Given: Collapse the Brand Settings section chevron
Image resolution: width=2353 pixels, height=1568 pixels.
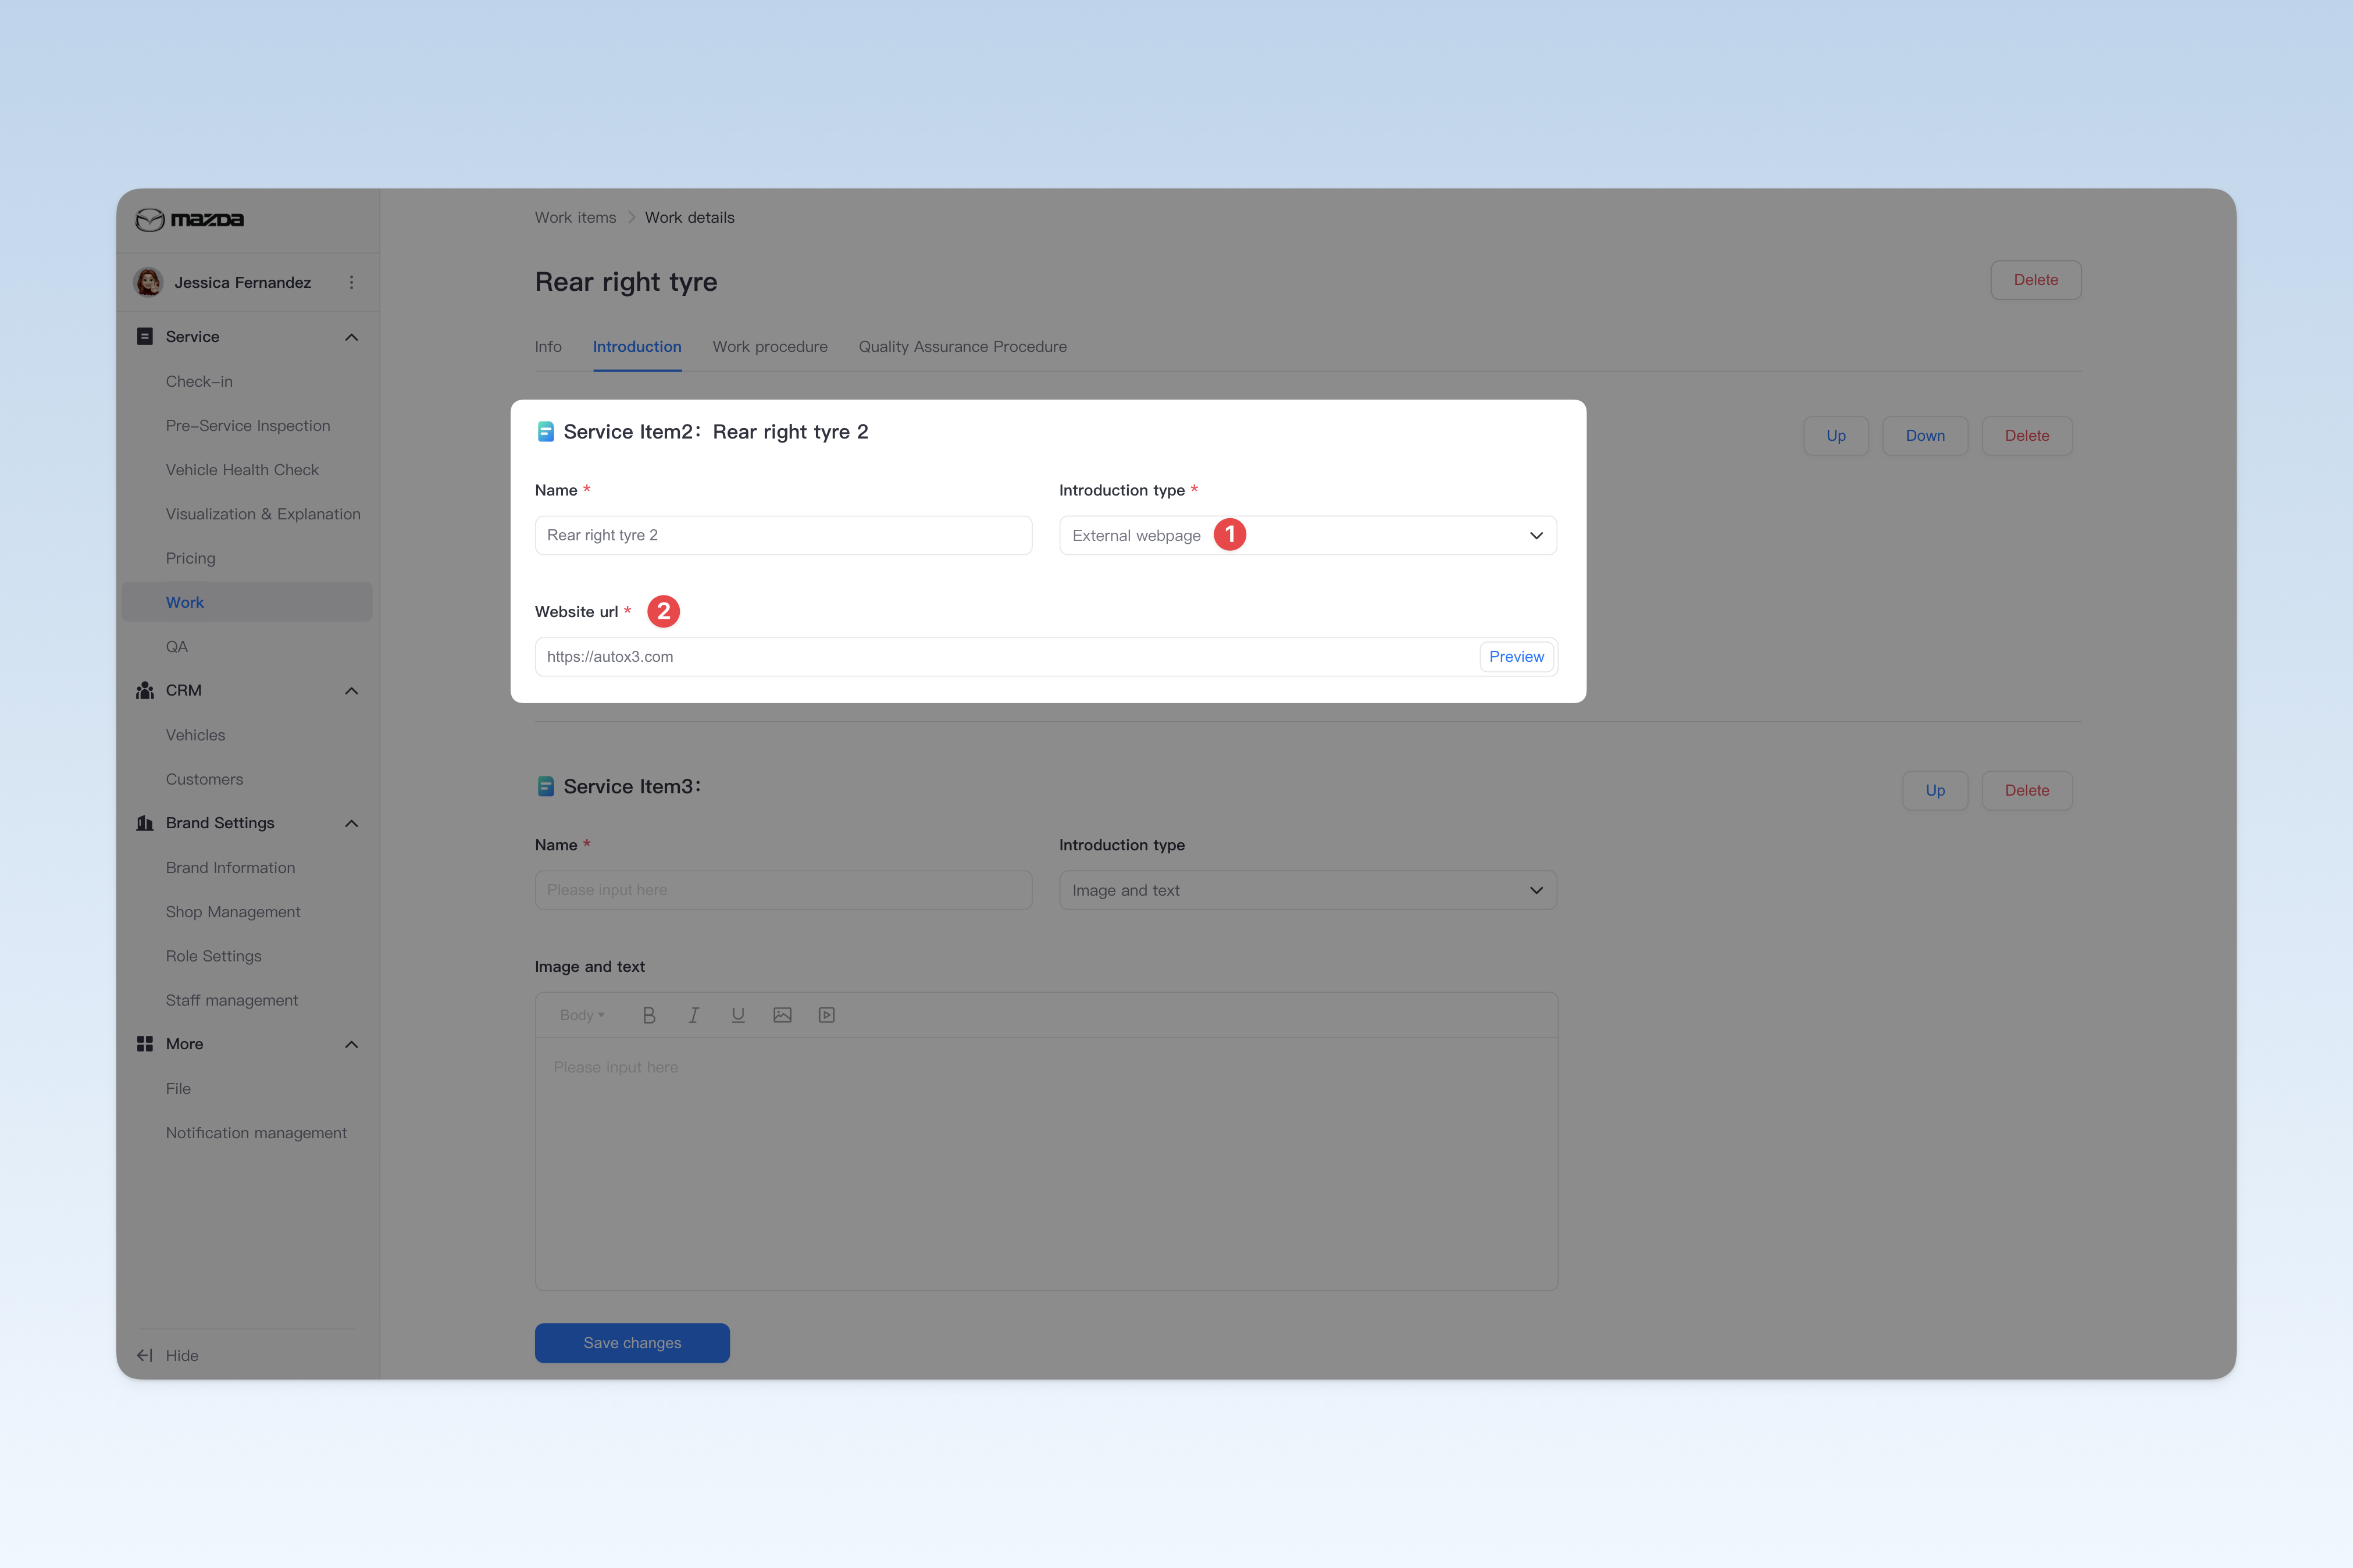Looking at the screenshot, I should point(351,823).
